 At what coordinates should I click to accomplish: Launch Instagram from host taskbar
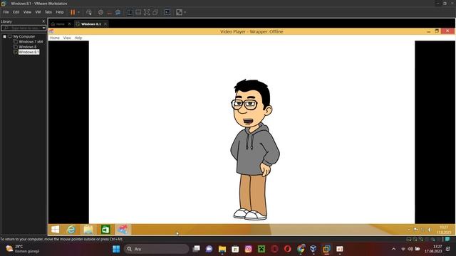coord(249,249)
